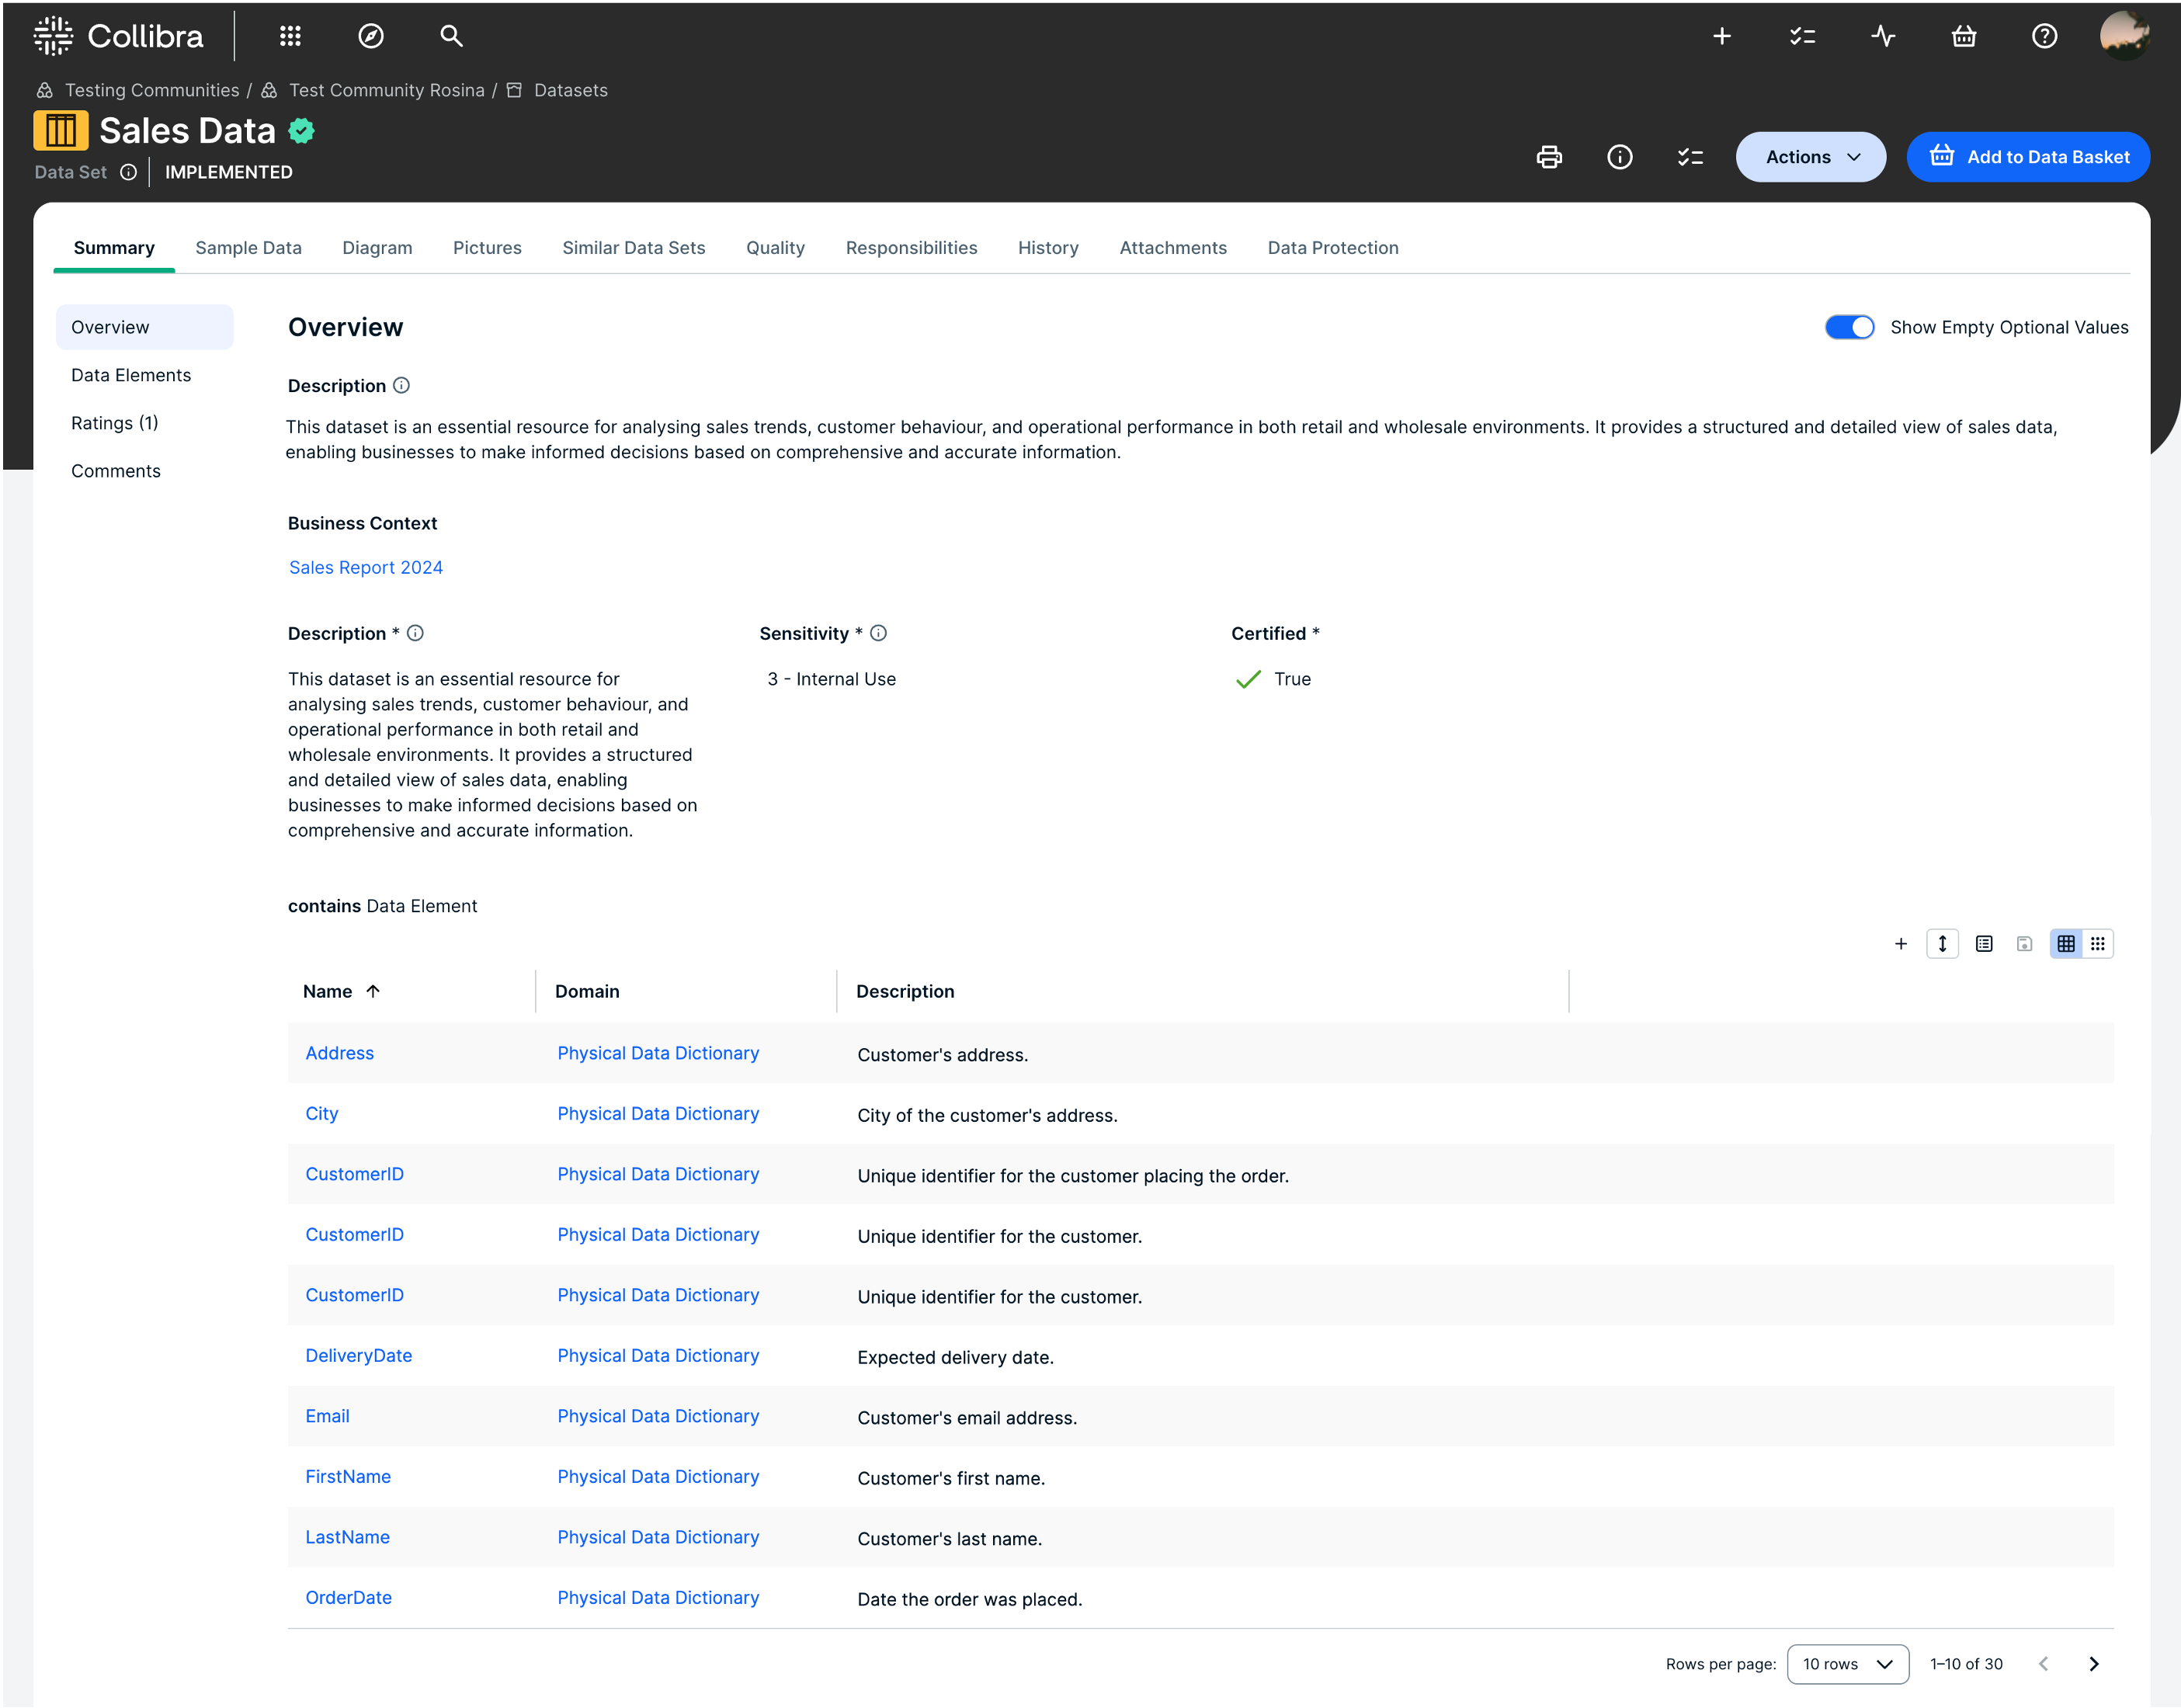The width and height of the screenshot is (2181, 1708).
Task: Click the green certified badge next to the Sales Data title
Action: [301, 131]
